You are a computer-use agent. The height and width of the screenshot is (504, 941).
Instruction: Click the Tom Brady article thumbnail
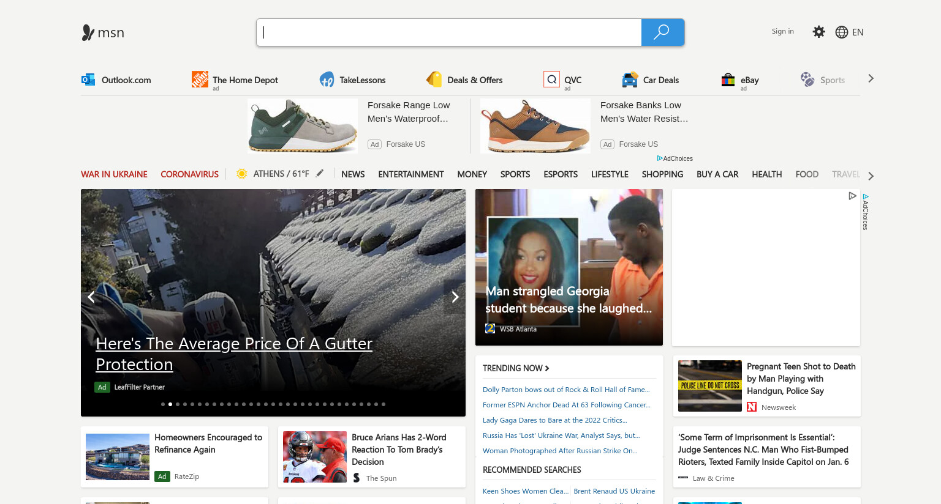315,457
